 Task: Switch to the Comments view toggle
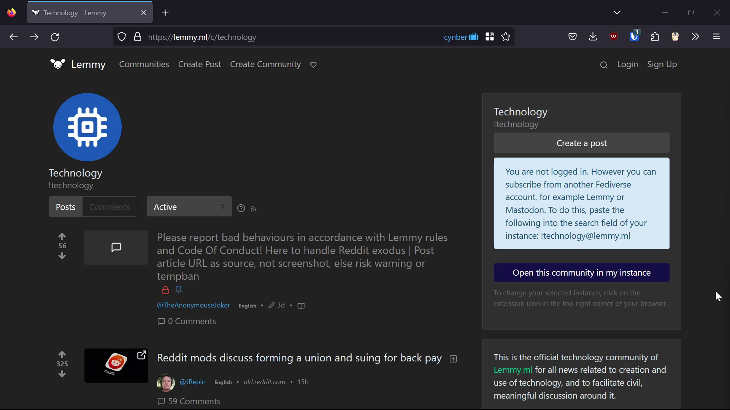(109, 207)
